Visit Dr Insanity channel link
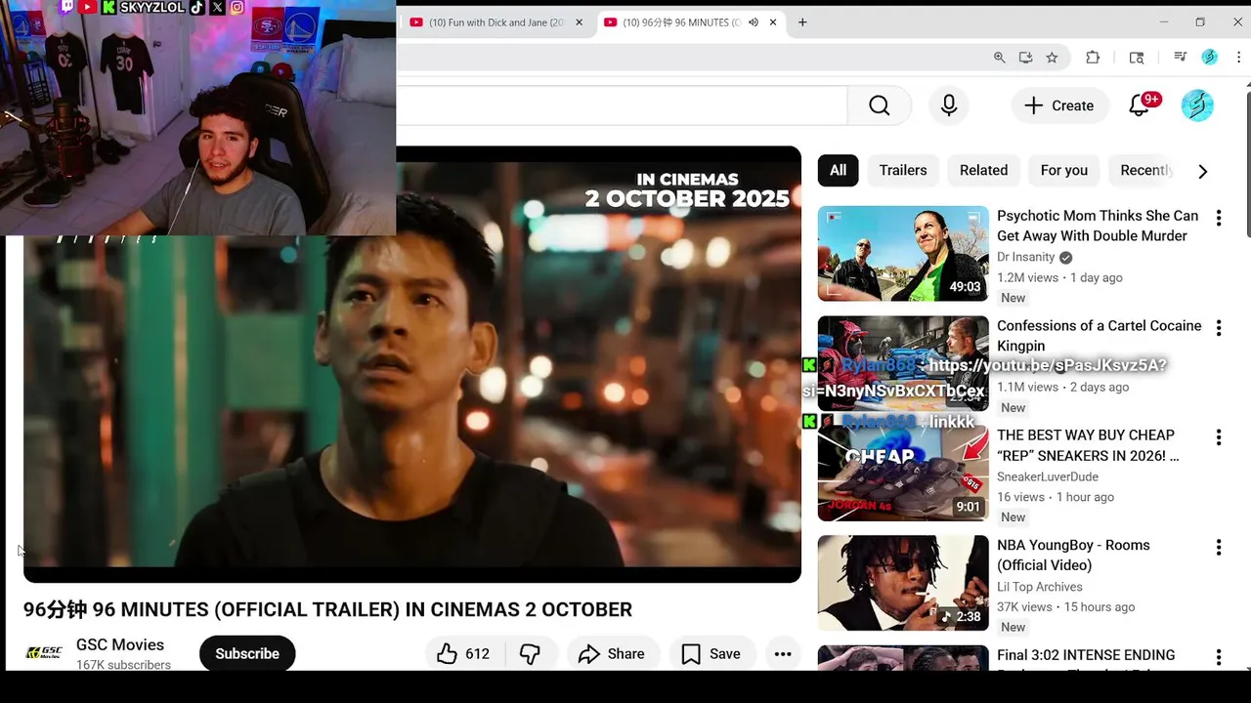This screenshot has height=703, width=1251. (1025, 257)
